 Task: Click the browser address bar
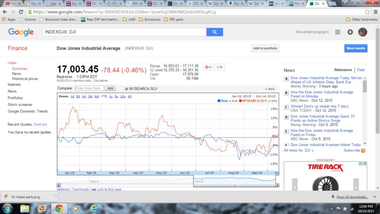coord(195,12)
